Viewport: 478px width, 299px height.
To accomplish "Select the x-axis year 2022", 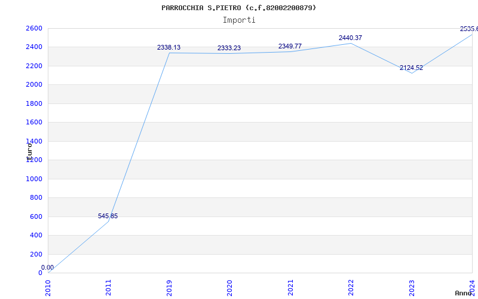I will [x=351, y=288].
